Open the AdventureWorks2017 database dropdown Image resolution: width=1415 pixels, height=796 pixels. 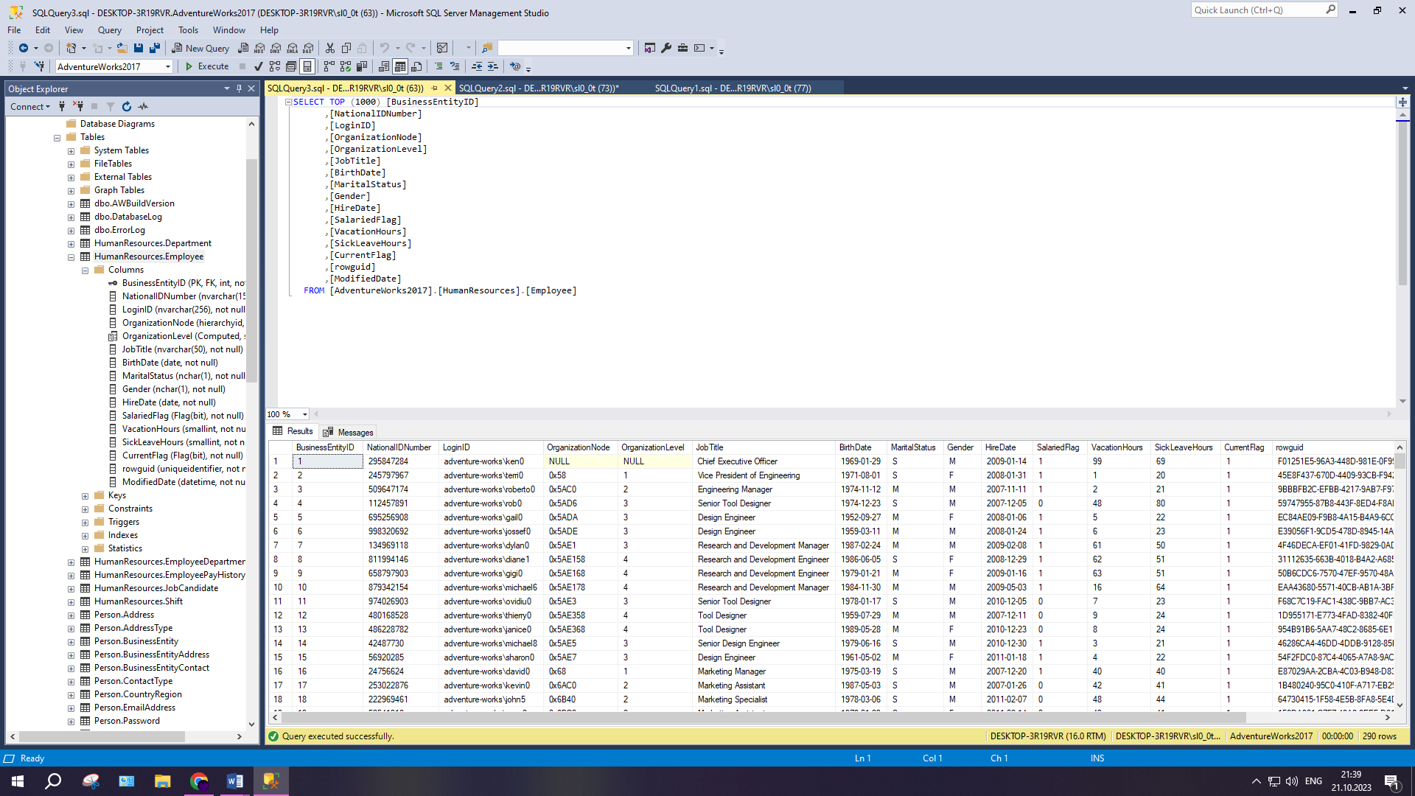[168, 66]
